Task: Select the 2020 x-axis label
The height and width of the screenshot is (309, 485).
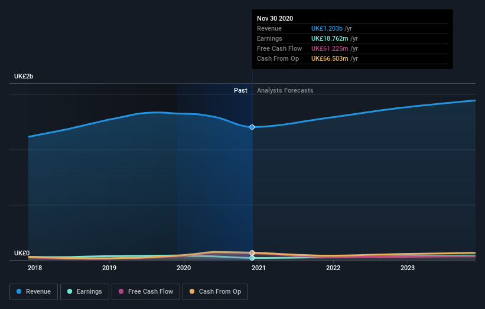Action: [x=184, y=268]
